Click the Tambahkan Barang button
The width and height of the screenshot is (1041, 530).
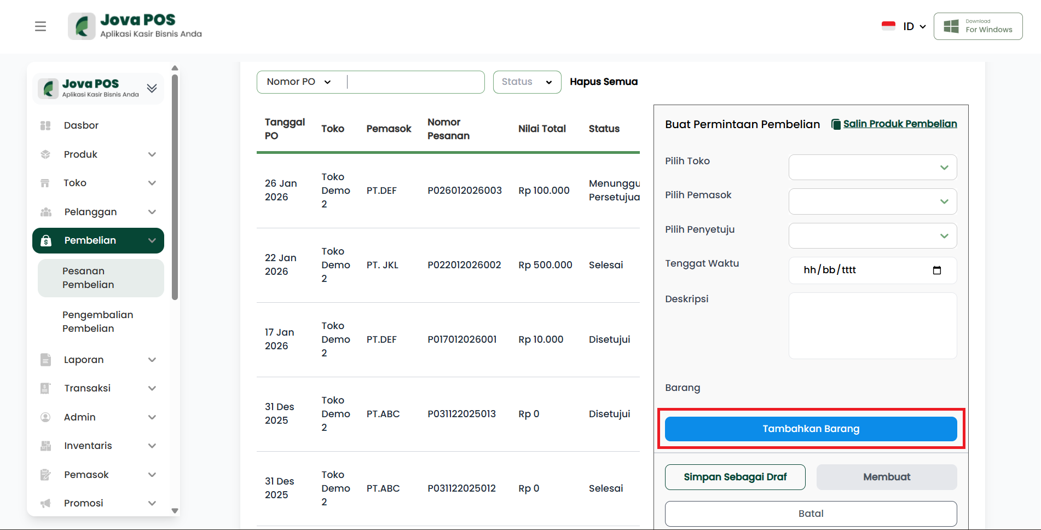click(x=811, y=429)
